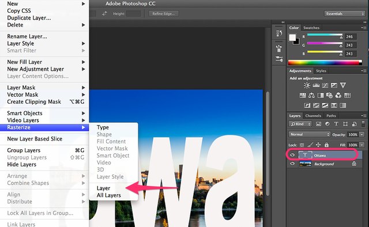
Task: Toggle layer filtering switch off
Action: [x=363, y=123]
